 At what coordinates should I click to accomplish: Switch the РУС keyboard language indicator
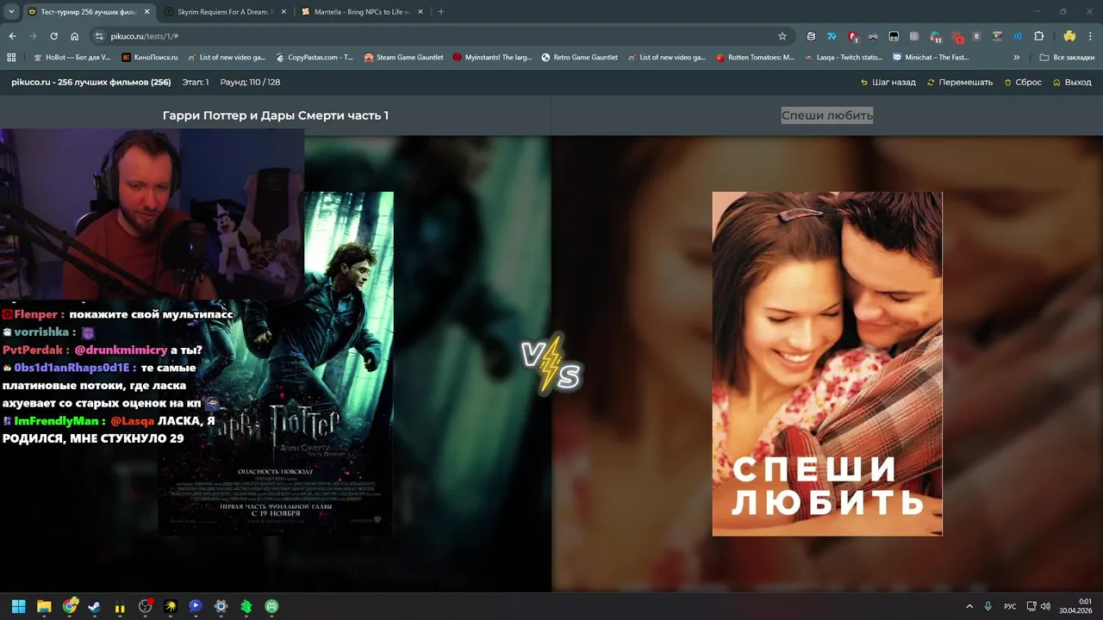click(1011, 606)
